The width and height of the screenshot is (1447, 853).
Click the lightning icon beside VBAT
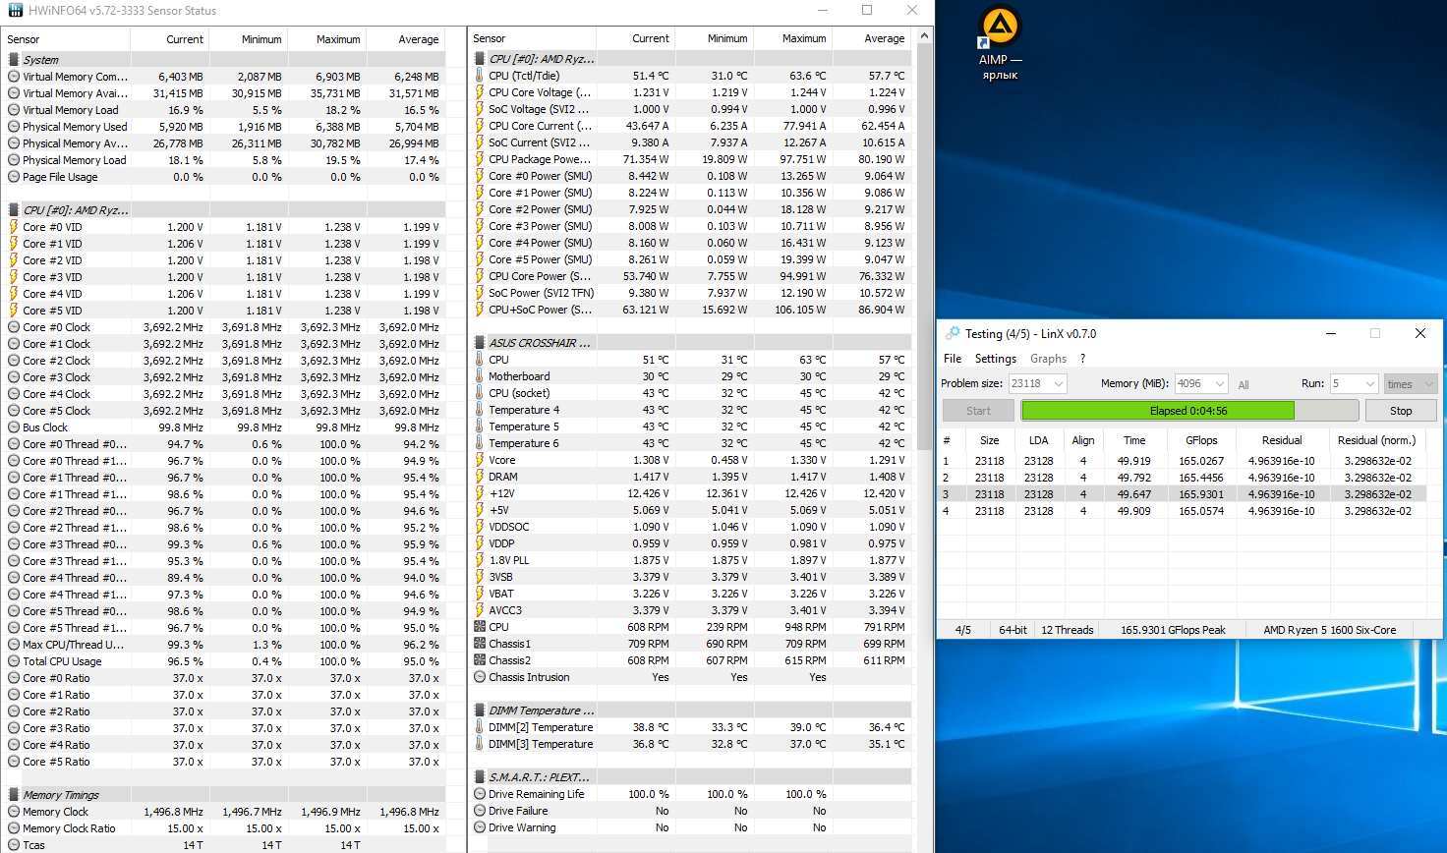(480, 594)
